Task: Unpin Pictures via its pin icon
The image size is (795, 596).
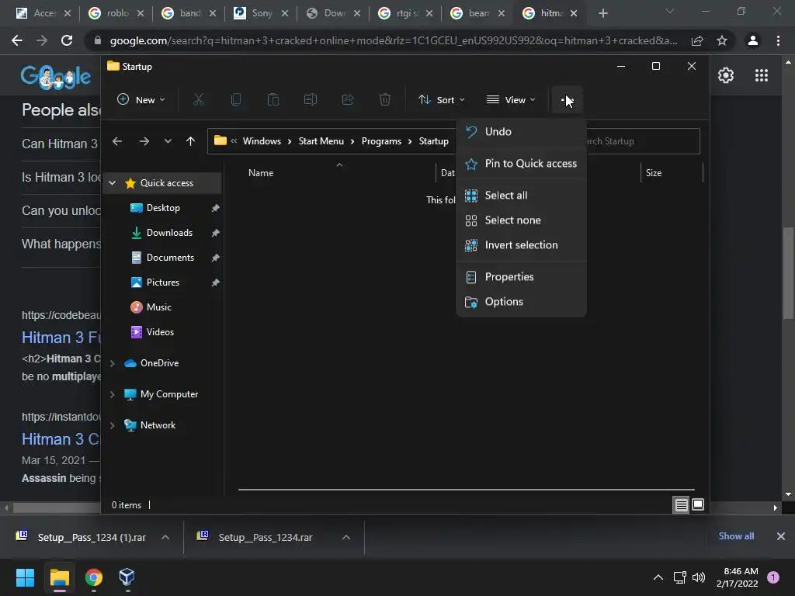Action: (216, 282)
